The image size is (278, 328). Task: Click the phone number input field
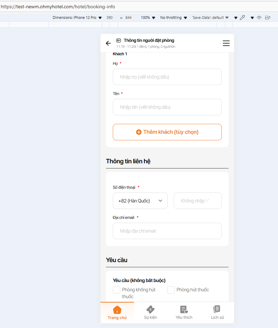click(198, 201)
